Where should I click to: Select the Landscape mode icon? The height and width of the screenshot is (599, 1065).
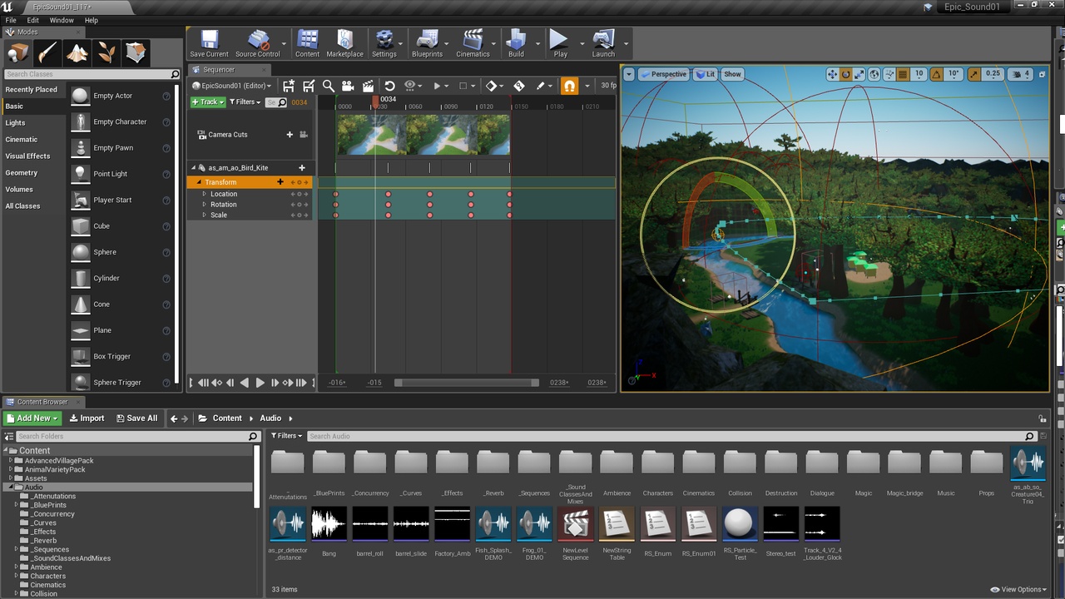click(x=77, y=53)
